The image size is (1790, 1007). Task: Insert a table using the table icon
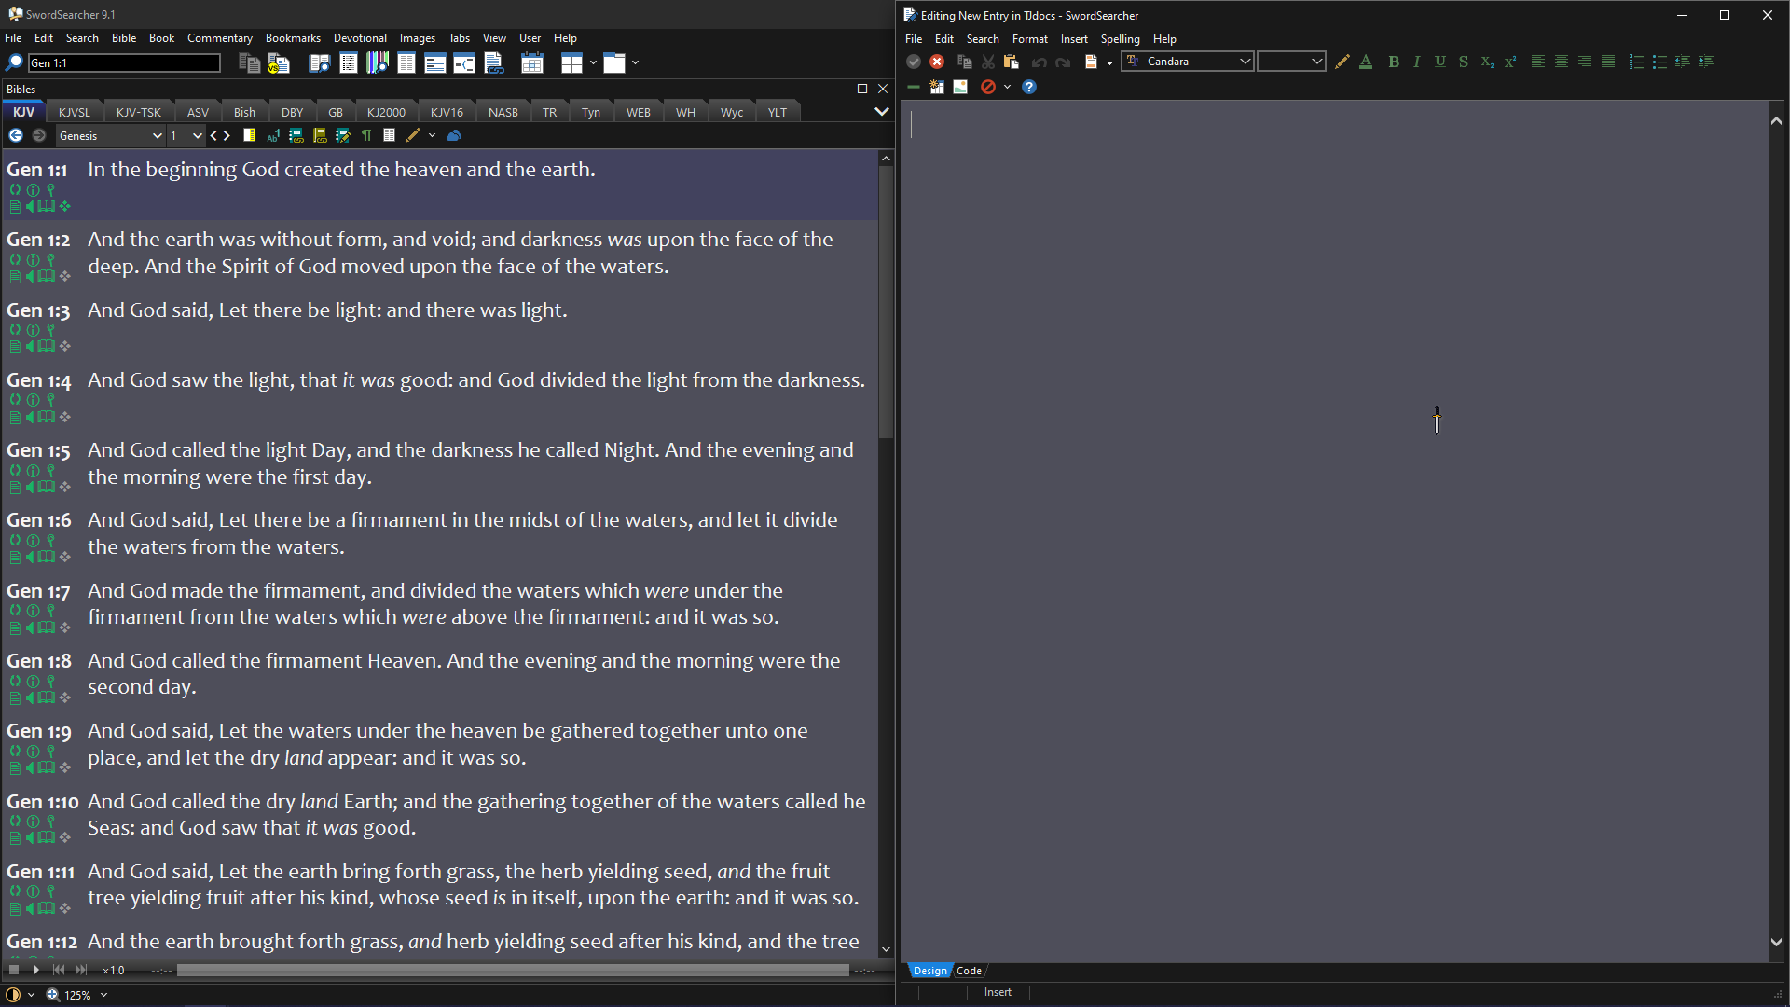point(937,87)
